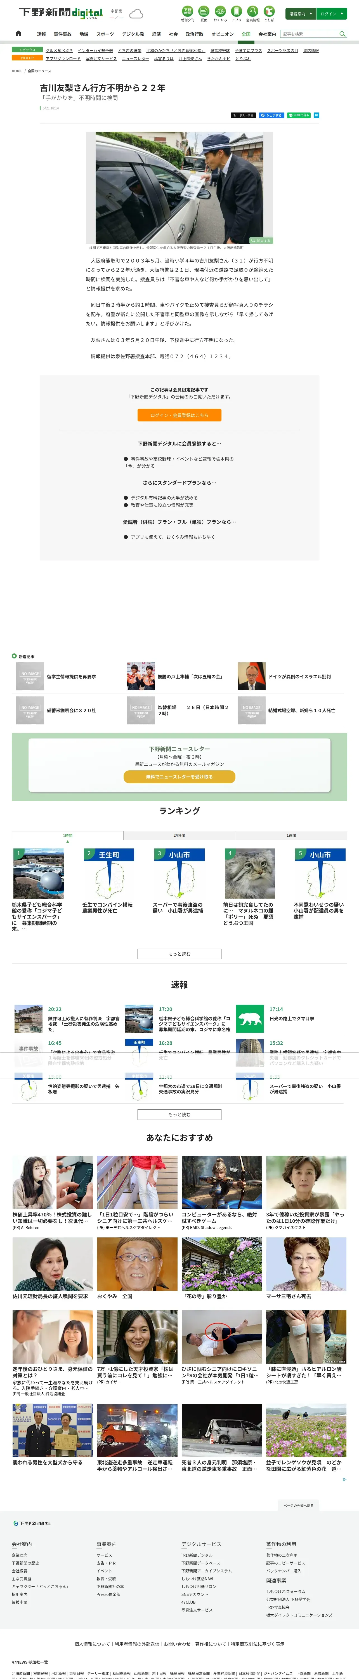Open the オピニオン menu item
This screenshot has width=359, height=1679.
coord(222,34)
